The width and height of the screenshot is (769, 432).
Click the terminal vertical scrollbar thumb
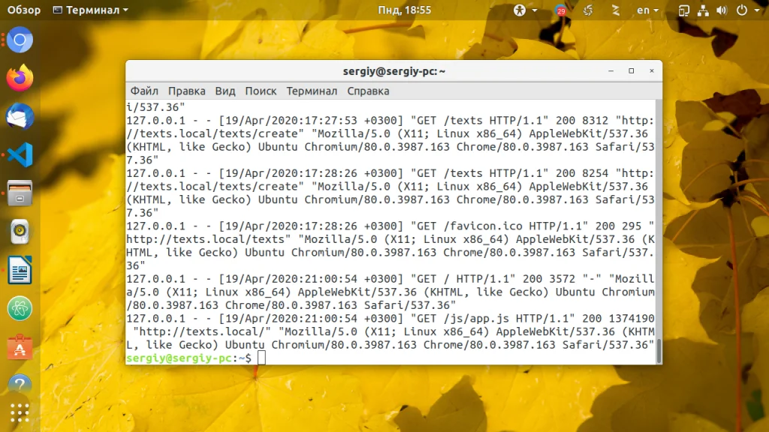tap(659, 351)
